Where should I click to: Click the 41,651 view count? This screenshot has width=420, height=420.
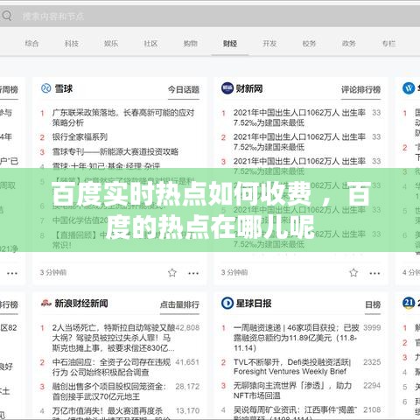click(187, 362)
